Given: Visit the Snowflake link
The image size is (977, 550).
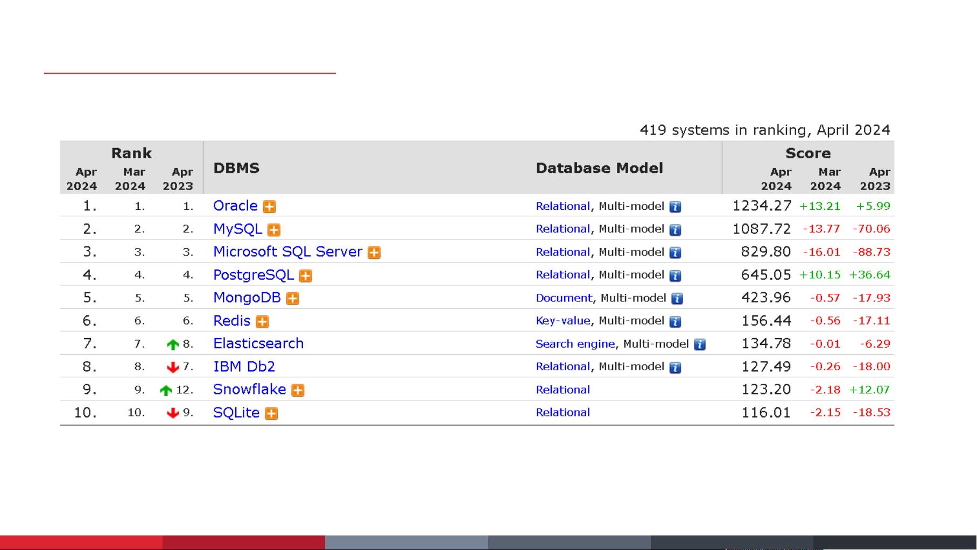Looking at the screenshot, I should 249,389.
